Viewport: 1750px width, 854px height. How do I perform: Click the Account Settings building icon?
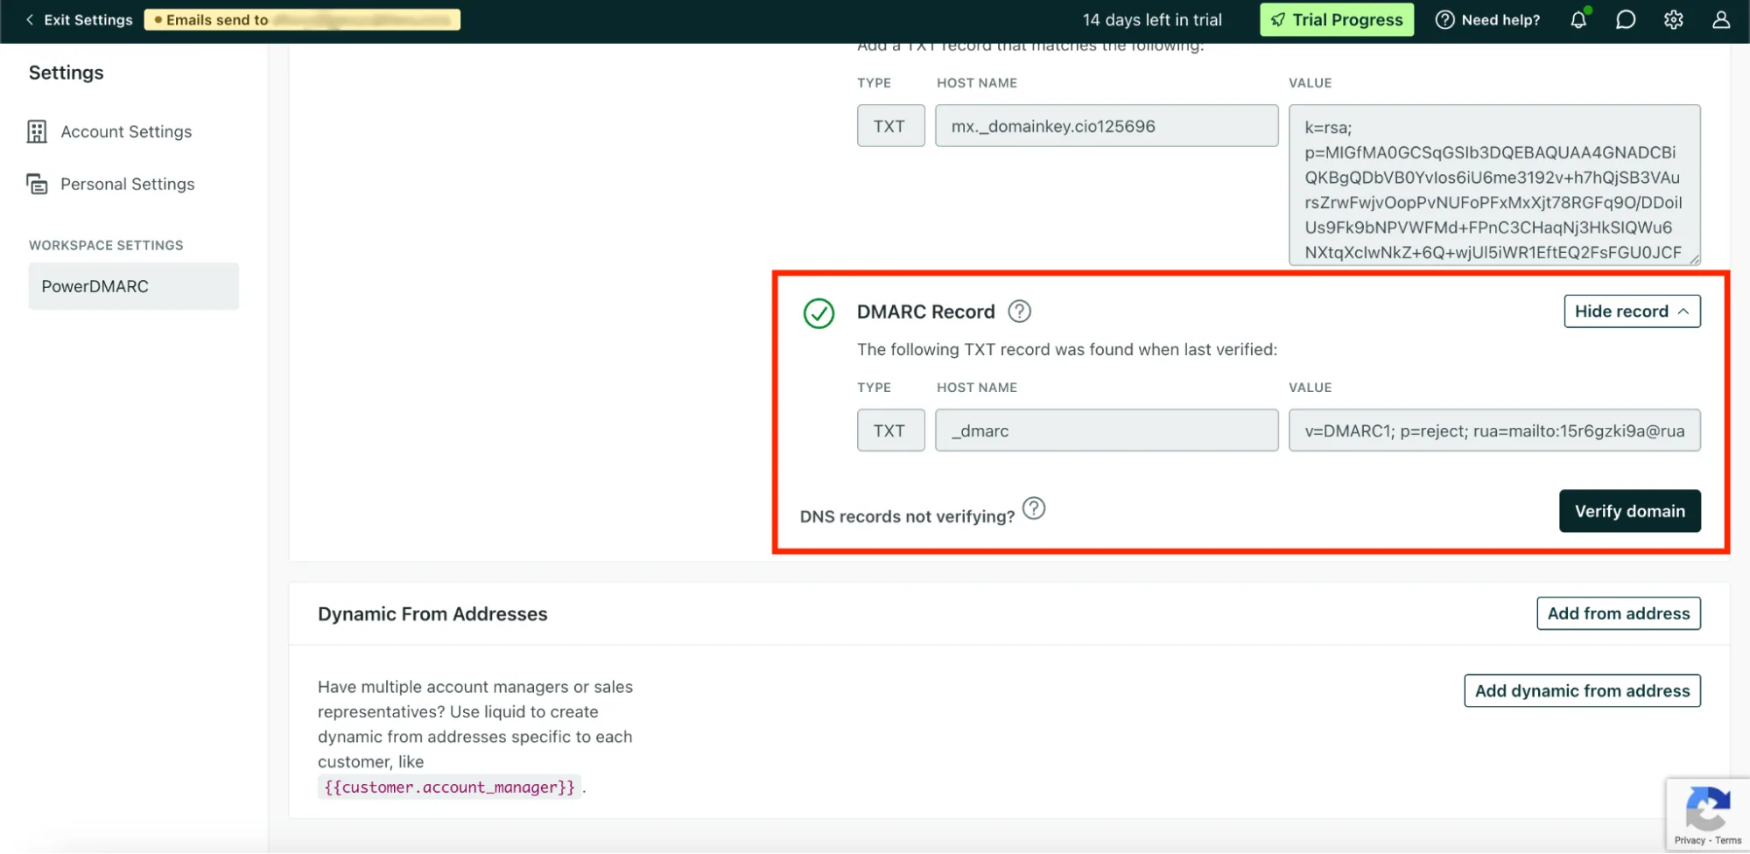[x=37, y=131]
